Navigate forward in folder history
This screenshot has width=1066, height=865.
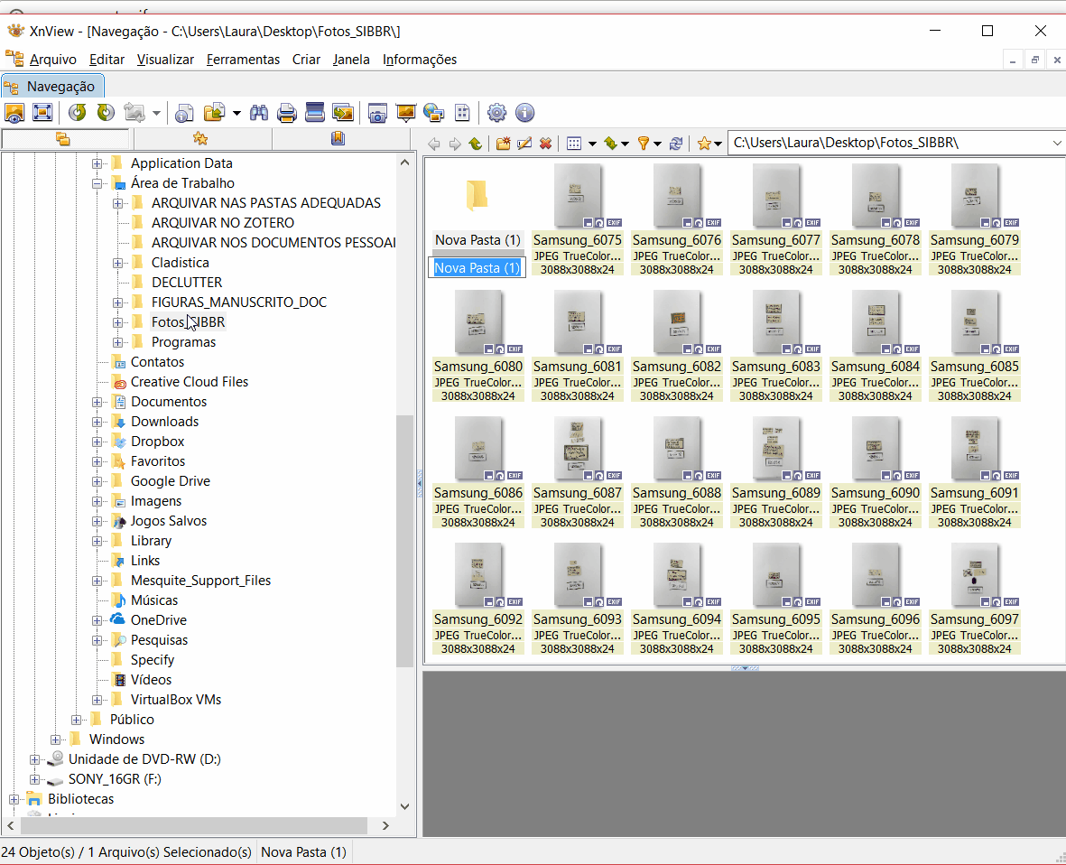(x=455, y=144)
